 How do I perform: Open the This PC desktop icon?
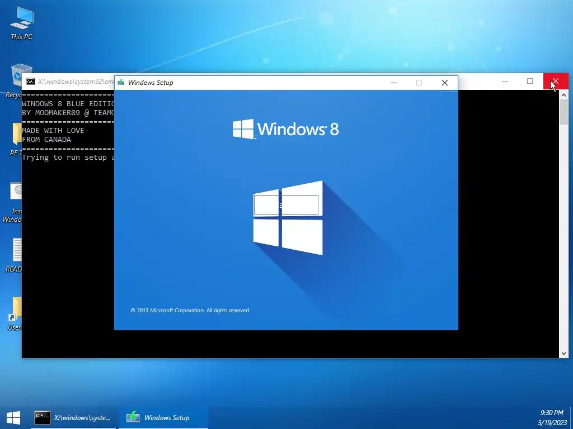tap(22, 23)
